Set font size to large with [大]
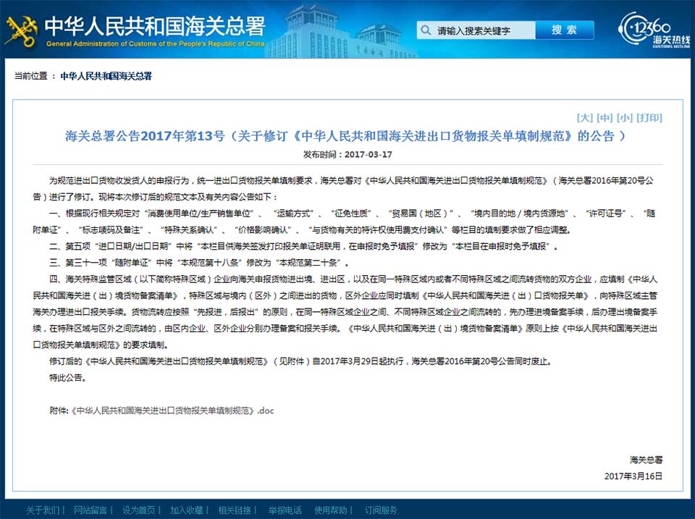 [x=584, y=118]
